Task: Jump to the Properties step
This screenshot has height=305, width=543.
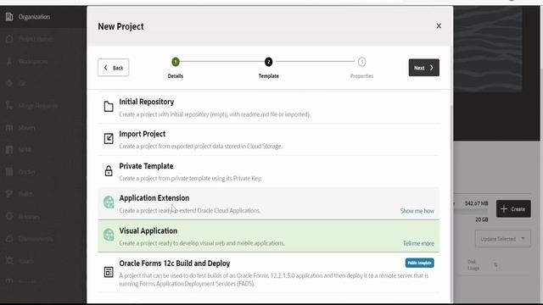Action: click(x=361, y=68)
